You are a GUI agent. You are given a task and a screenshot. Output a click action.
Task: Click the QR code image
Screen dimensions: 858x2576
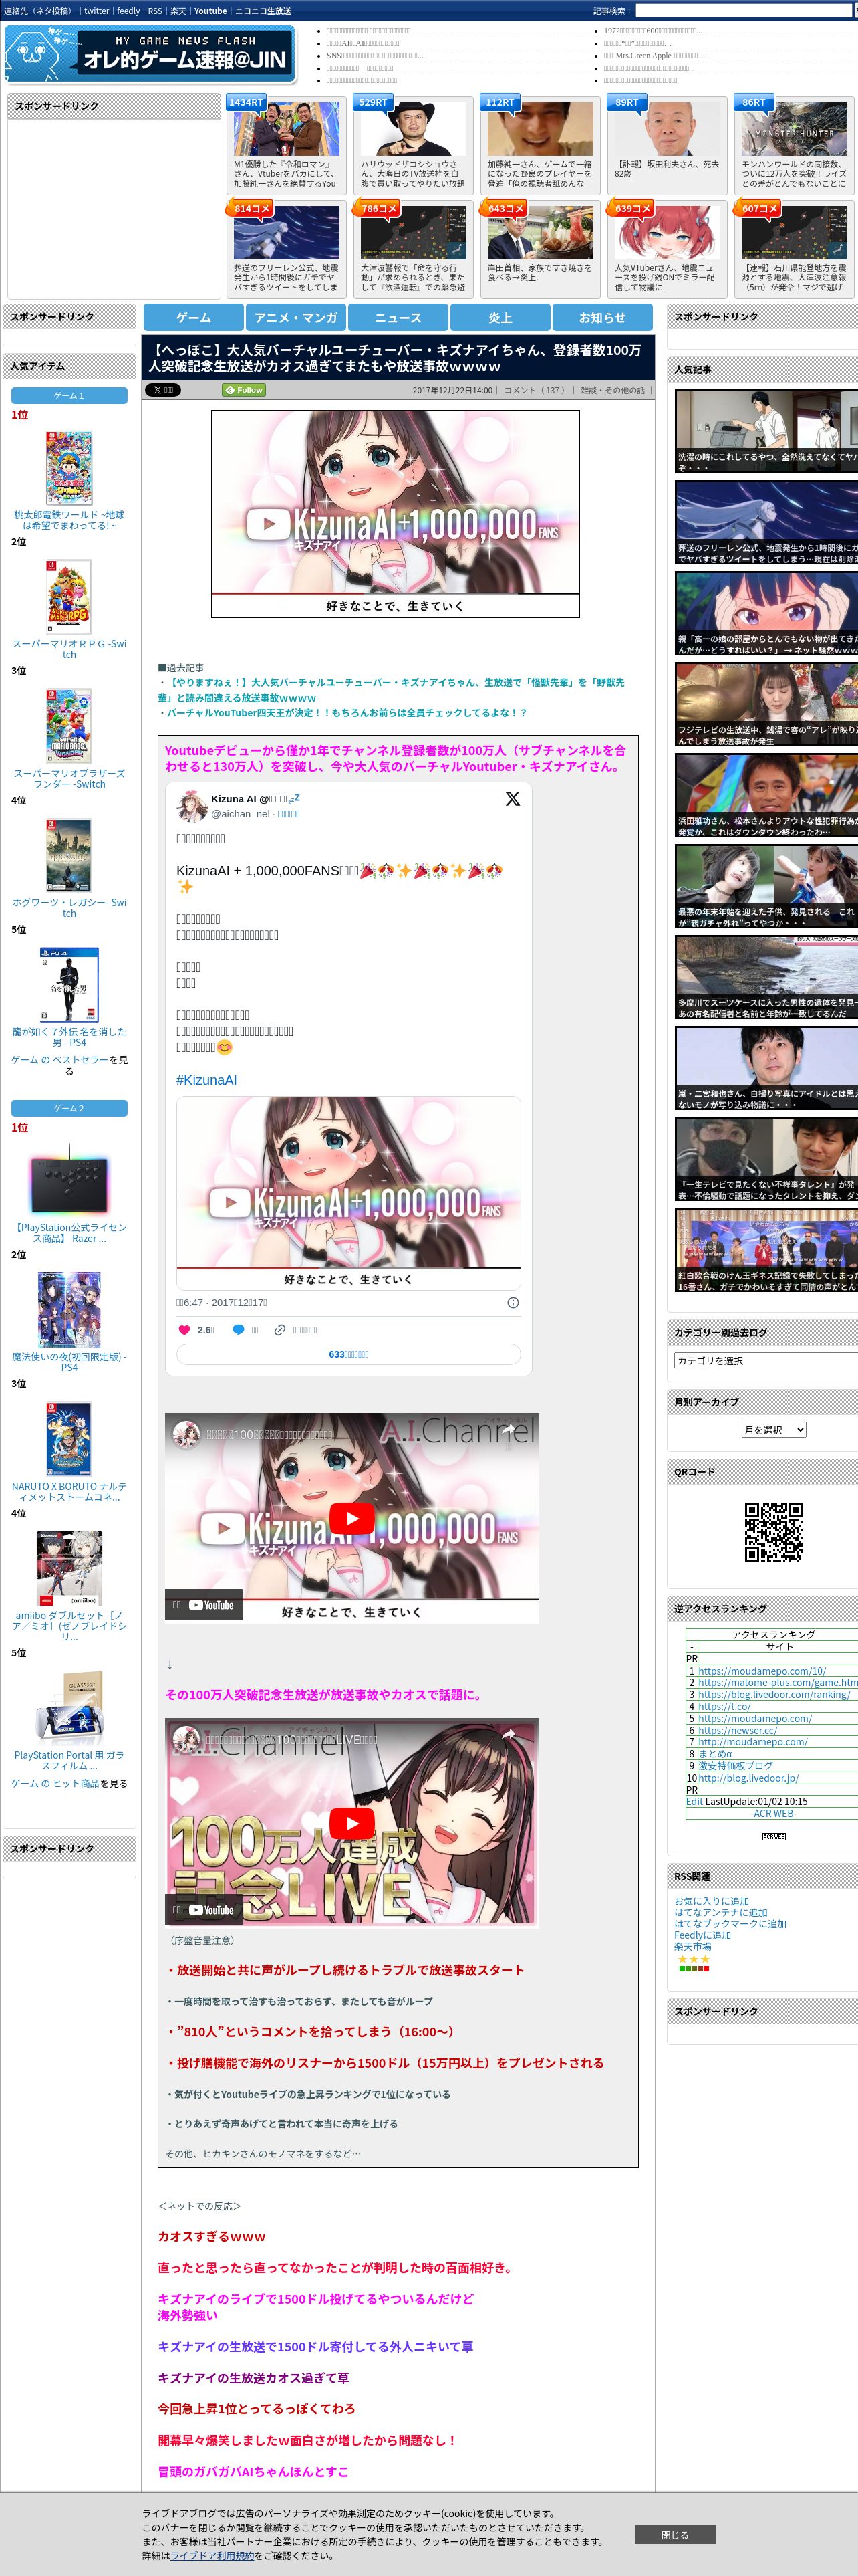click(774, 1531)
